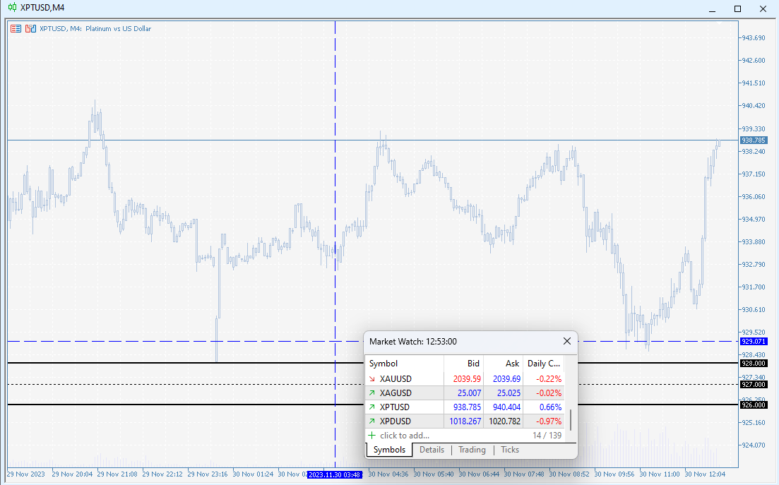The width and height of the screenshot is (779, 485).
Task: Open the one-click trading panel icon
Action: pos(16,29)
